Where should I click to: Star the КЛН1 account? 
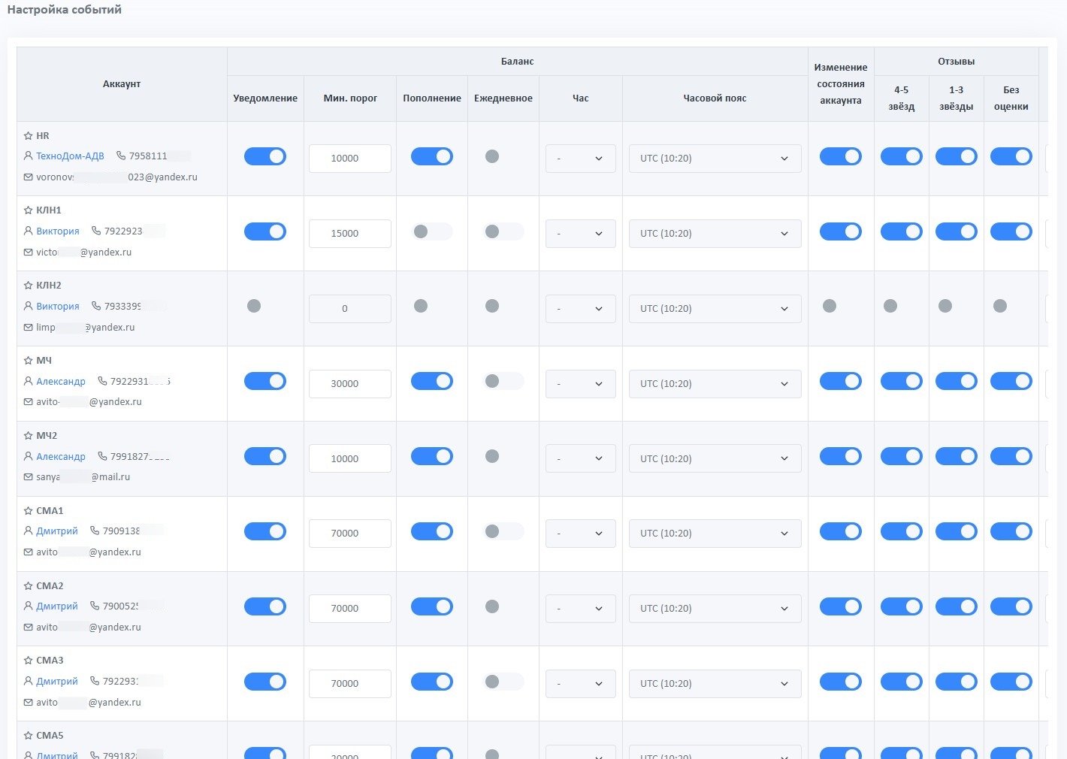pos(28,210)
